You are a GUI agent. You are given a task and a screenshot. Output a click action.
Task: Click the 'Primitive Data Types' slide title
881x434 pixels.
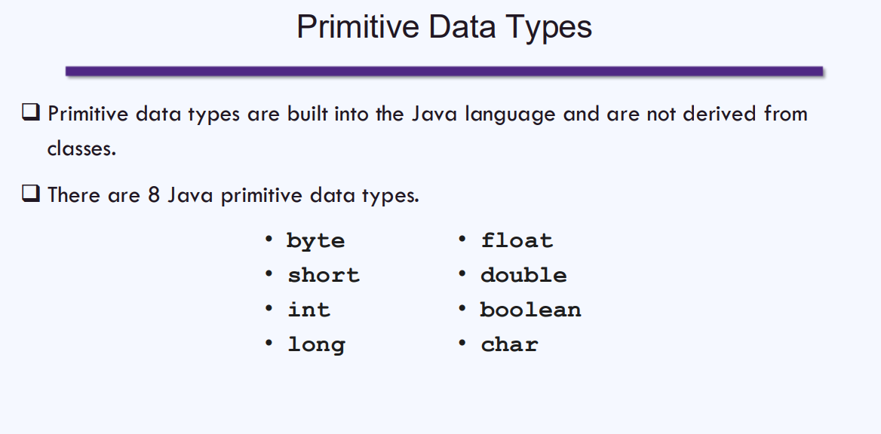click(x=444, y=27)
